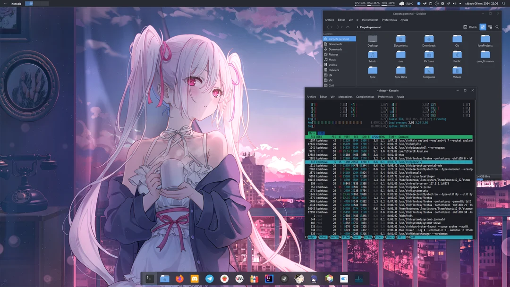Viewport: 510px width, 287px height.
Task: Launch Firefox from the dock
Action: [179, 279]
